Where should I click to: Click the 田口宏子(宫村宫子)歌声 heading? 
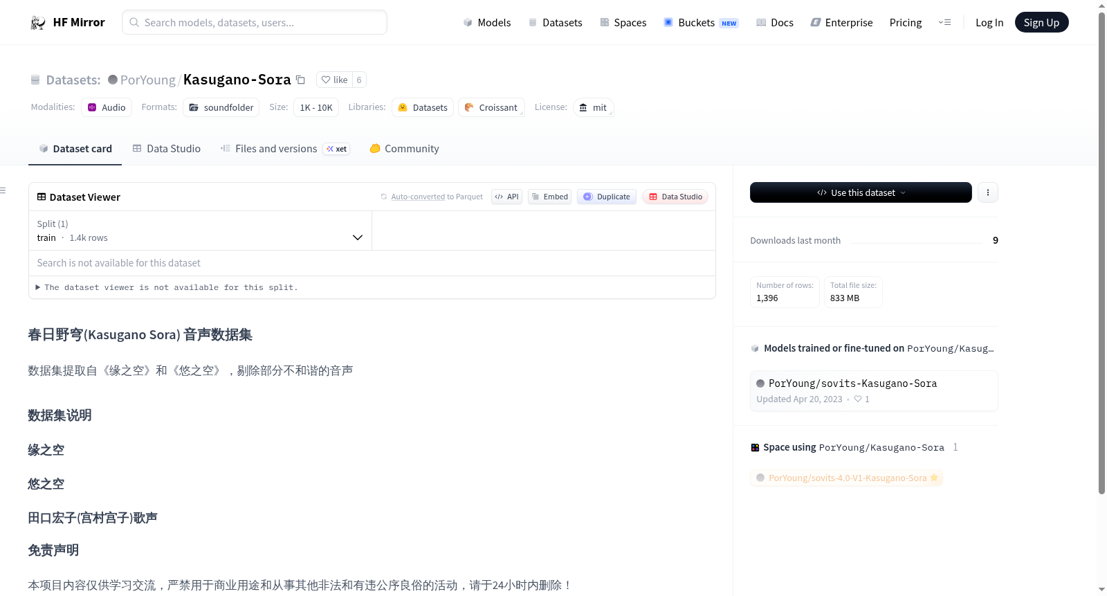coord(93,518)
